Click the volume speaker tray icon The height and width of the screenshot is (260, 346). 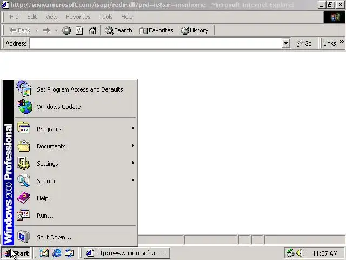click(x=300, y=253)
